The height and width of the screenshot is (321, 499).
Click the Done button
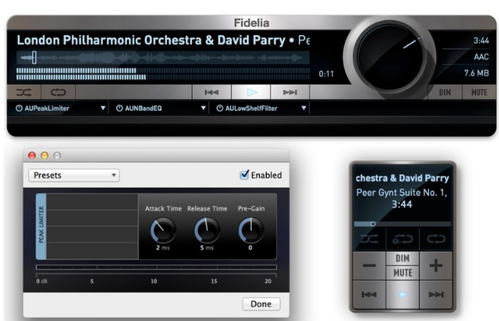coord(261,304)
